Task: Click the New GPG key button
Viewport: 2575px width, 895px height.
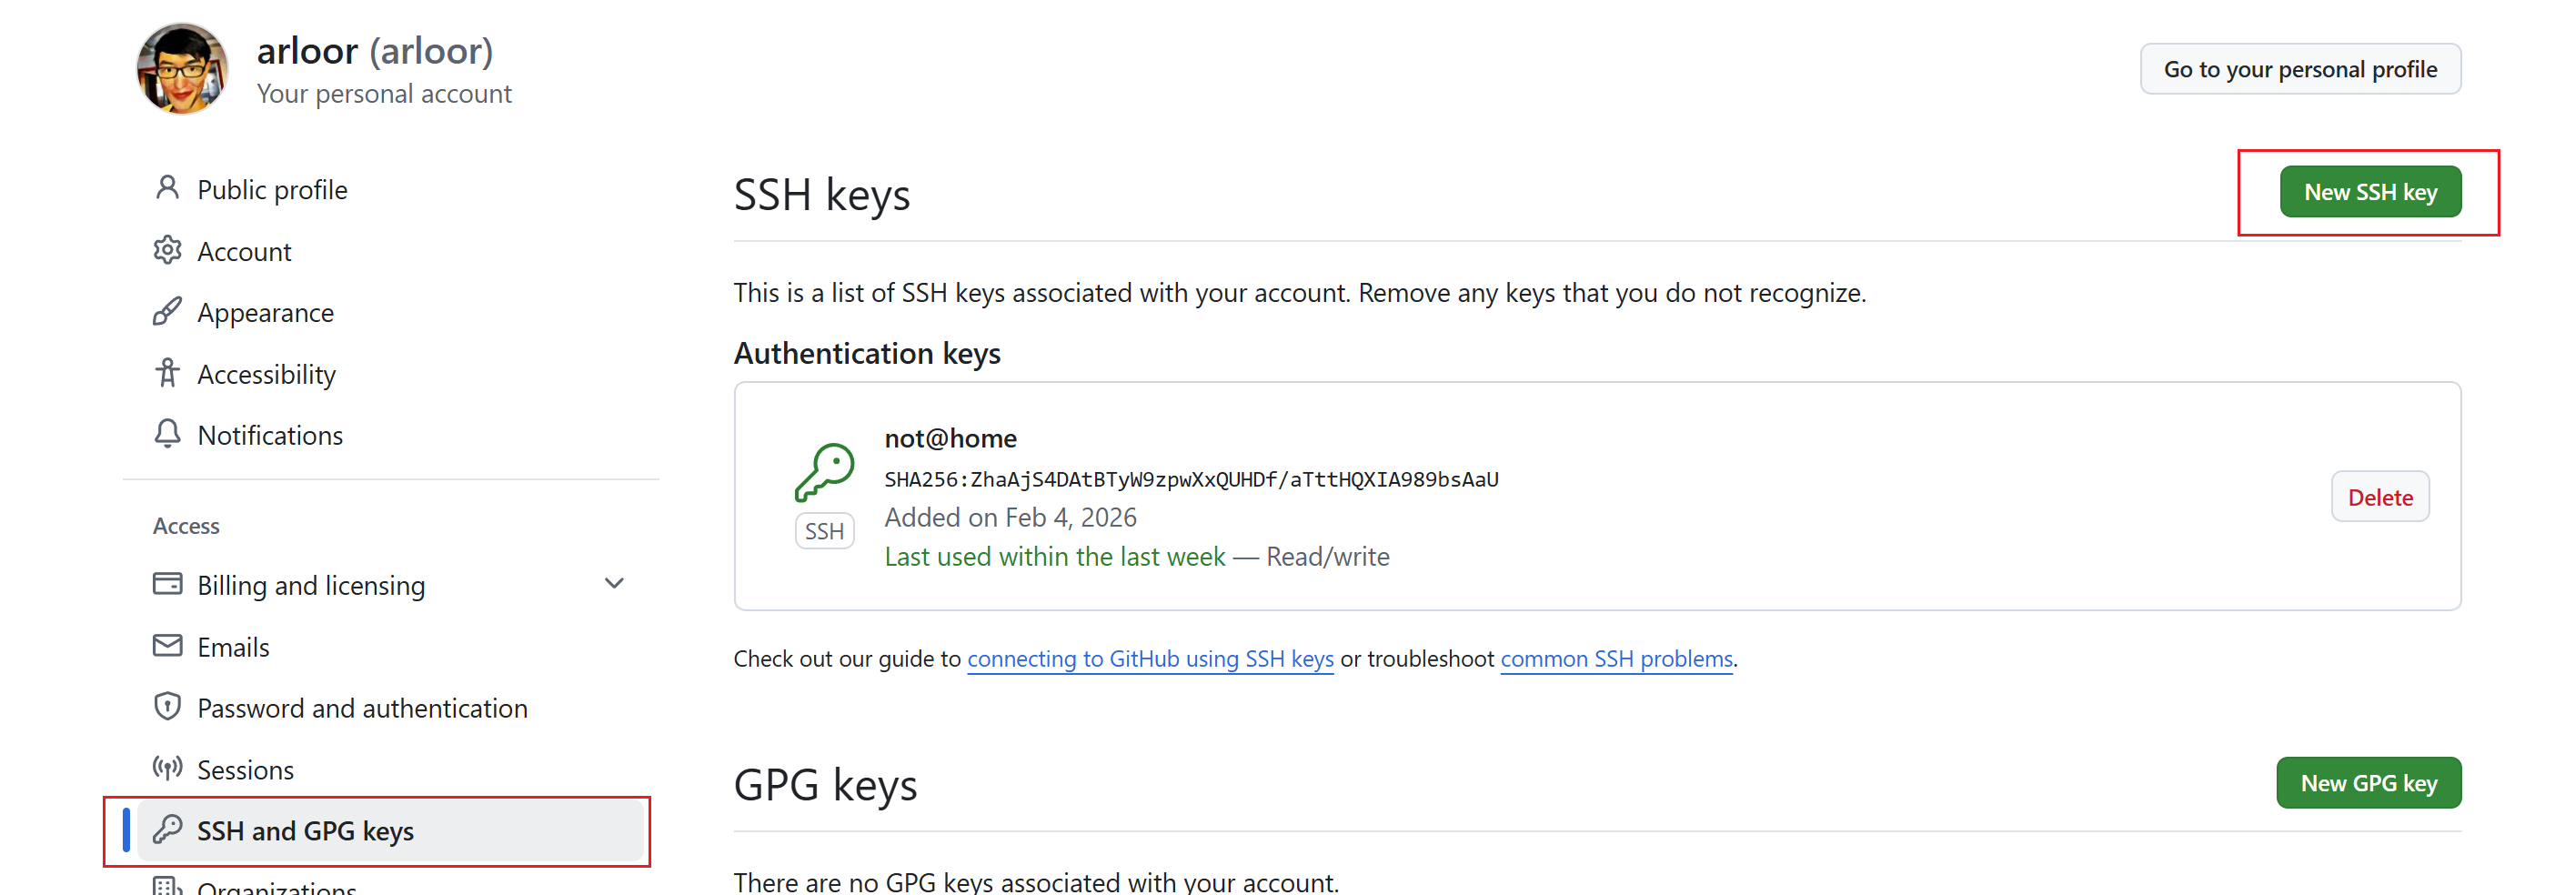Action: (x=2369, y=782)
